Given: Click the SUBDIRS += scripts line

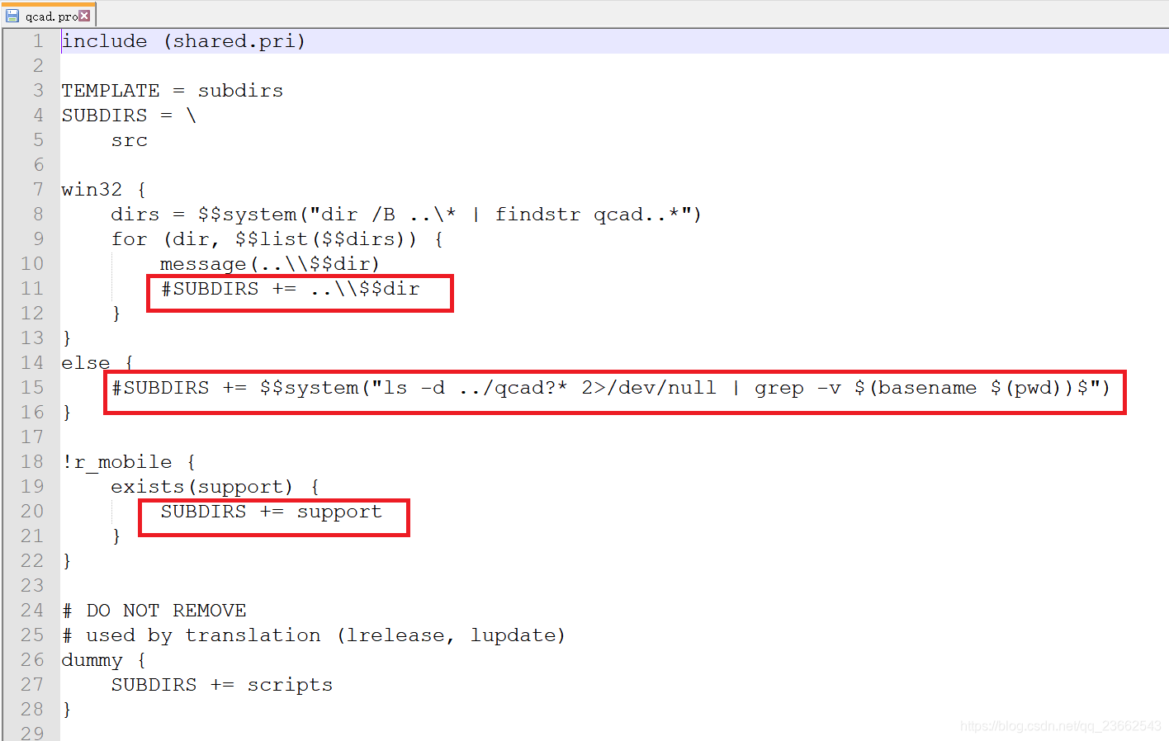Looking at the screenshot, I should 222,685.
